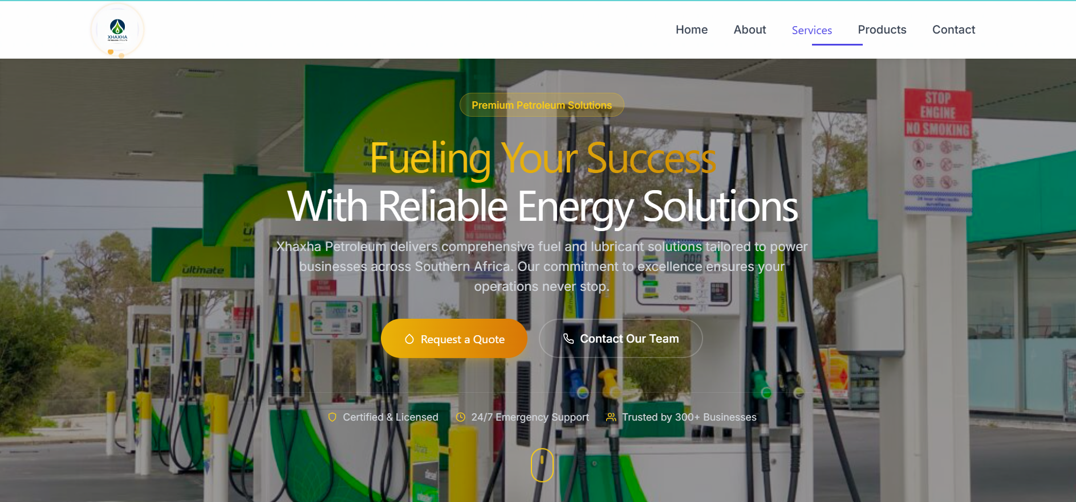Viewport: 1076px width, 502px height.
Task: Click the Fueling Your Success heading
Action: click(543, 158)
